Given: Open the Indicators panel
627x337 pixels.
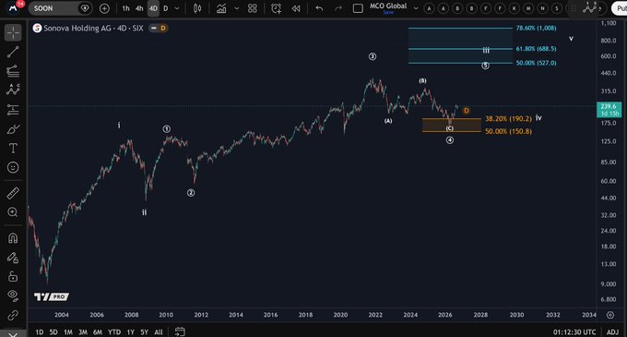Looking at the screenshot, I should (221, 8).
